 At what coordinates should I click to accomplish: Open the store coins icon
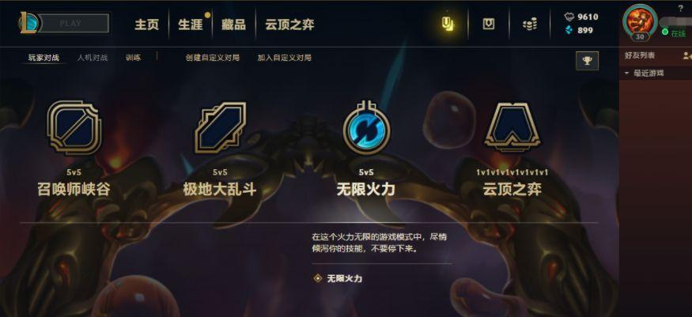530,25
